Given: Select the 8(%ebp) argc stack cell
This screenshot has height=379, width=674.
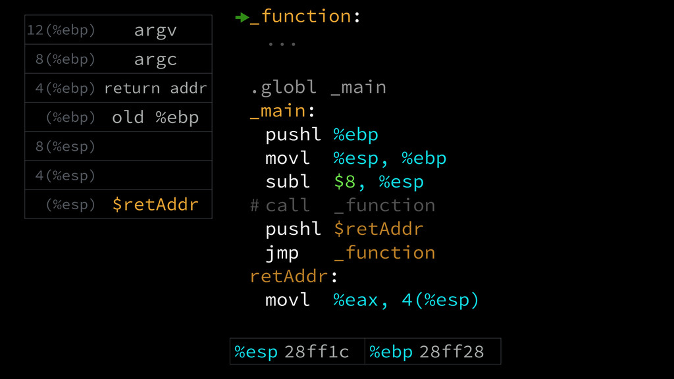Looking at the screenshot, I should (x=118, y=59).
